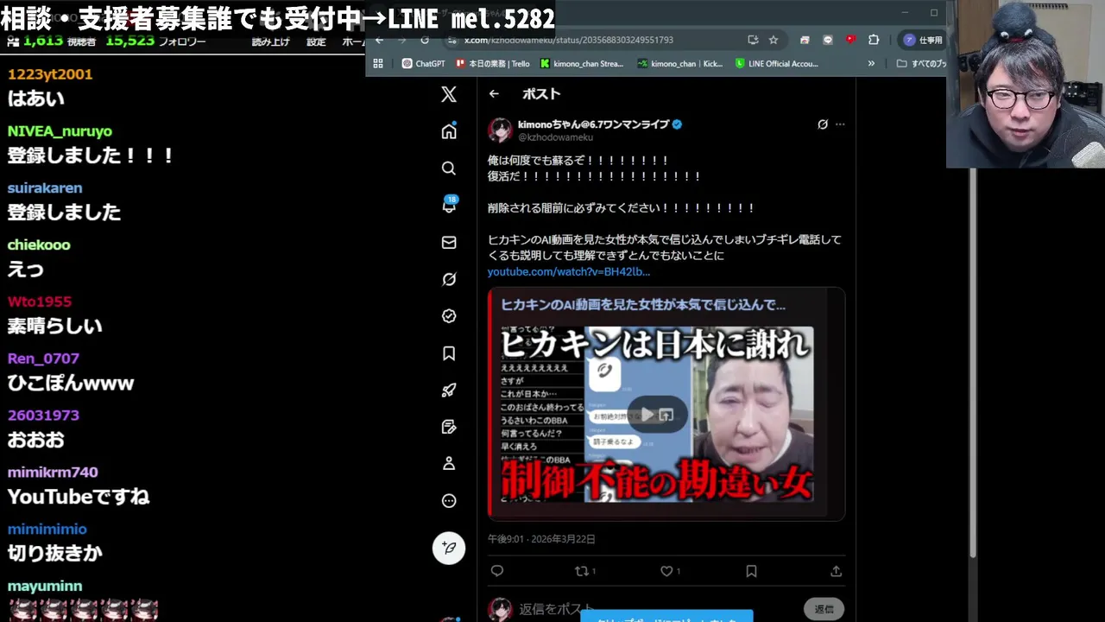The width and height of the screenshot is (1105, 622).
Task: Open Bookmarks in X sidebar
Action: pyautogui.click(x=449, y=353)
